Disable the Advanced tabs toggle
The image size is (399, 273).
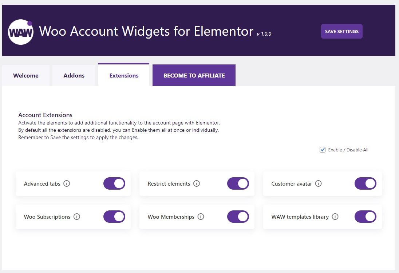pos(114,183)
